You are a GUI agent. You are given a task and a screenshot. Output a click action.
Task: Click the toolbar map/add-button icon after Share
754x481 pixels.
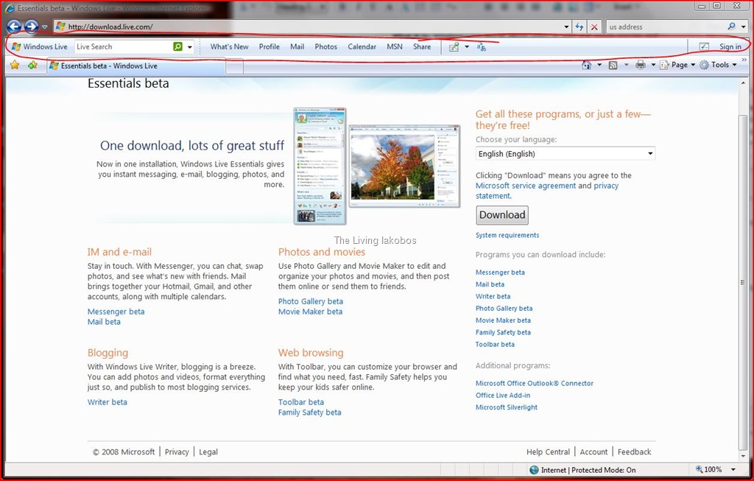pos(454,47)
